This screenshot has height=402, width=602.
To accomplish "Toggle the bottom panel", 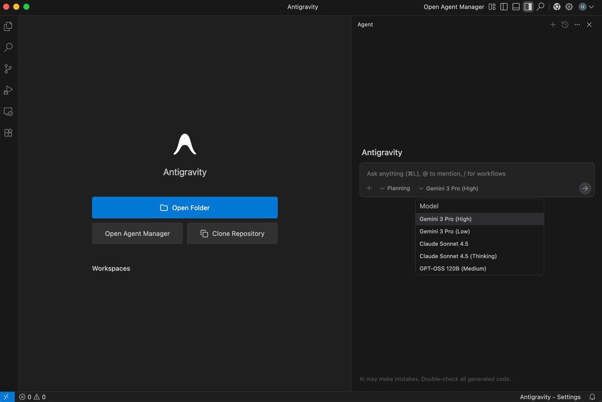I will [516, 7].
